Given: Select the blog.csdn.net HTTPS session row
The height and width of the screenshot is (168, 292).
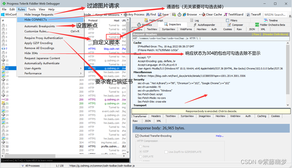Looking at the screenshot, I should 63,49.
